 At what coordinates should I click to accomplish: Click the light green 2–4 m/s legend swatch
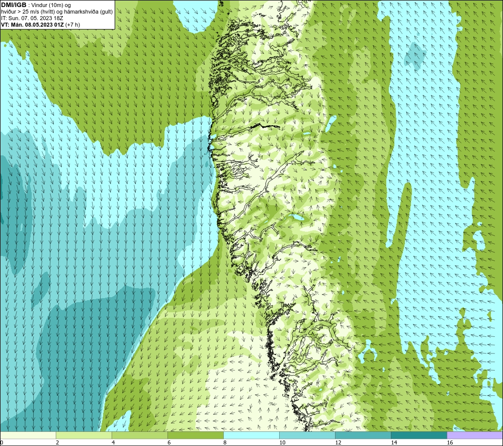click(84, 435)
